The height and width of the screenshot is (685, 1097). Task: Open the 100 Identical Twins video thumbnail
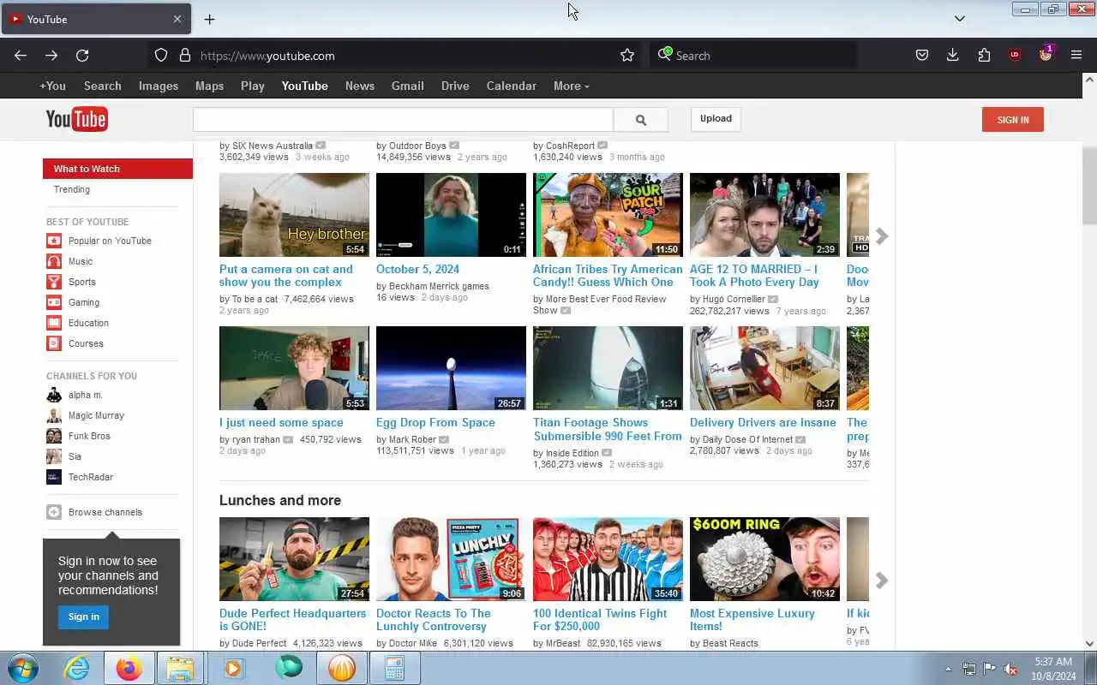point(608,559)
